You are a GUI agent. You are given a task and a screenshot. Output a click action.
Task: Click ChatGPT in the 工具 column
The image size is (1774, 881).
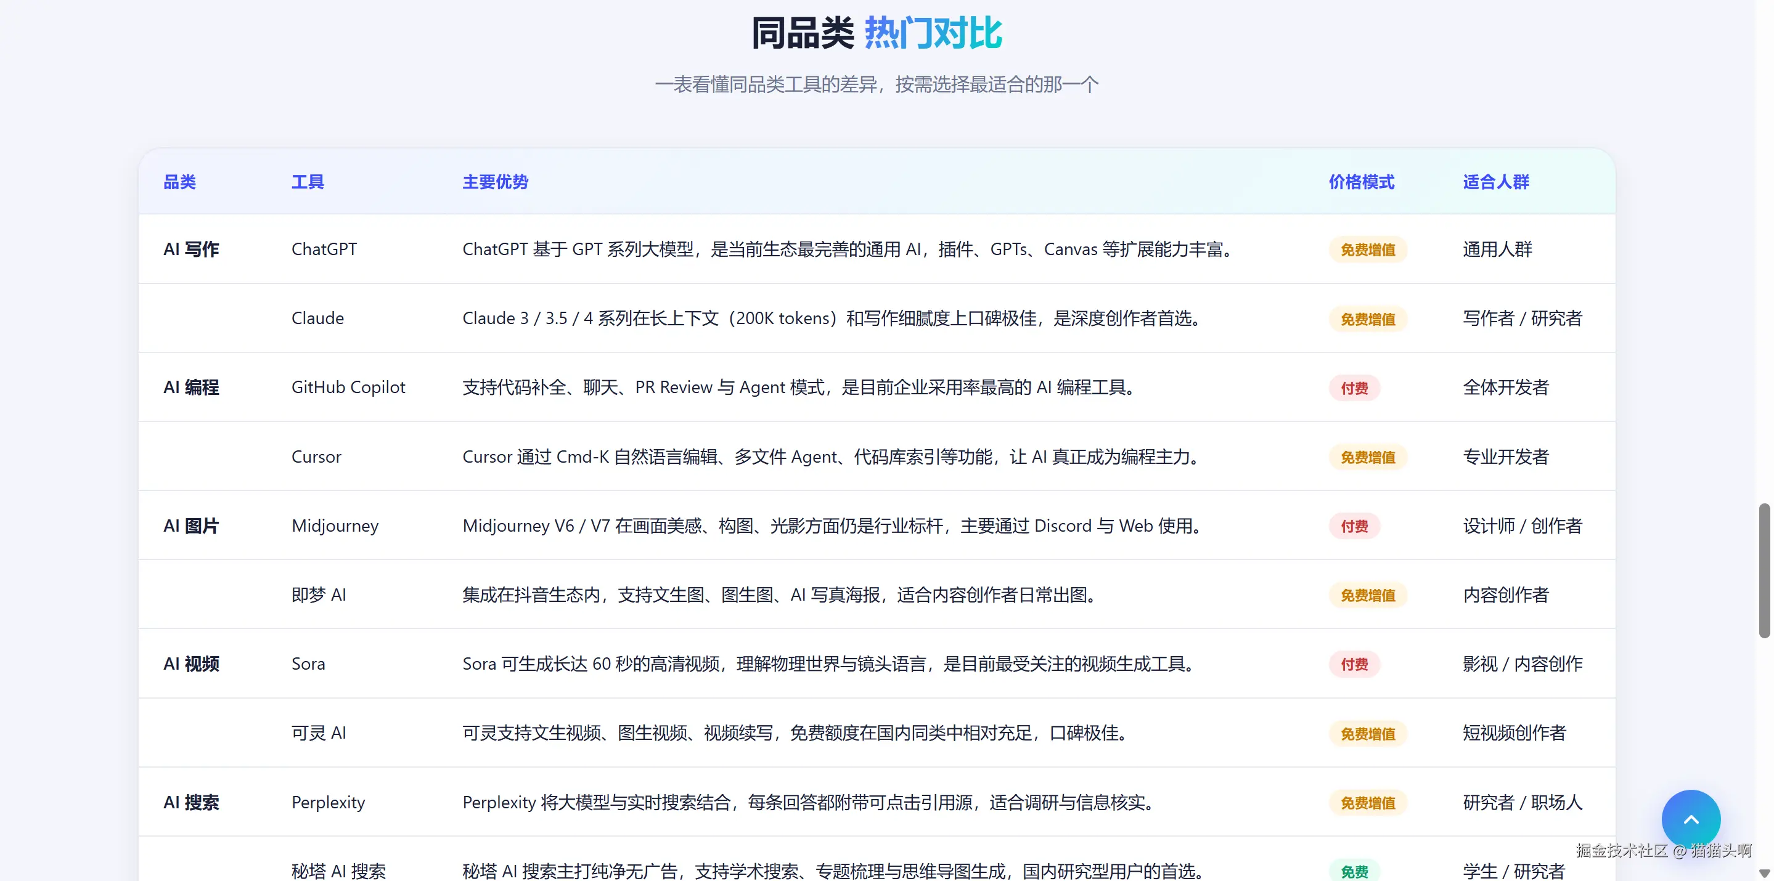pyautogui.click(x=324, y=249)
